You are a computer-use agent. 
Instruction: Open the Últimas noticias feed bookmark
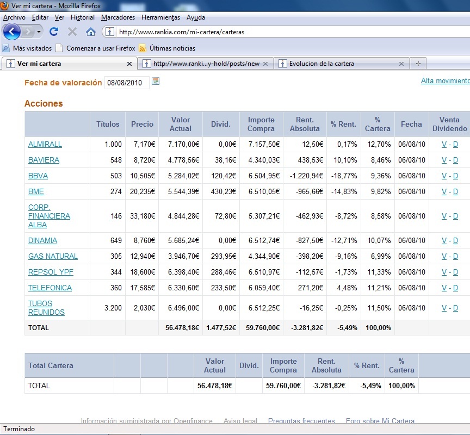(172, 48)
